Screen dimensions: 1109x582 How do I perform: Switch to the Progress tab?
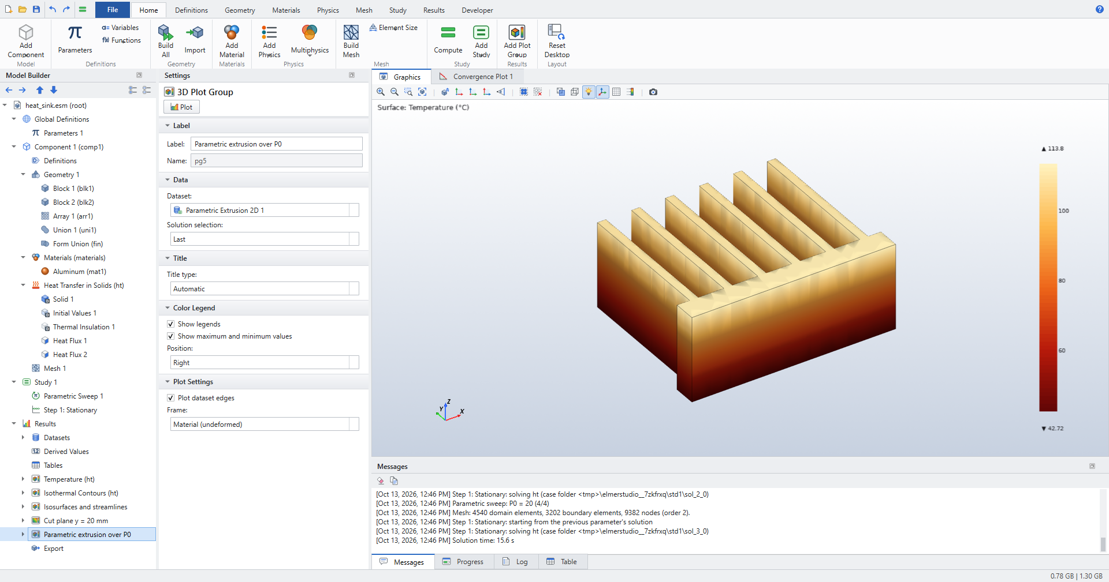click(464, 562)
